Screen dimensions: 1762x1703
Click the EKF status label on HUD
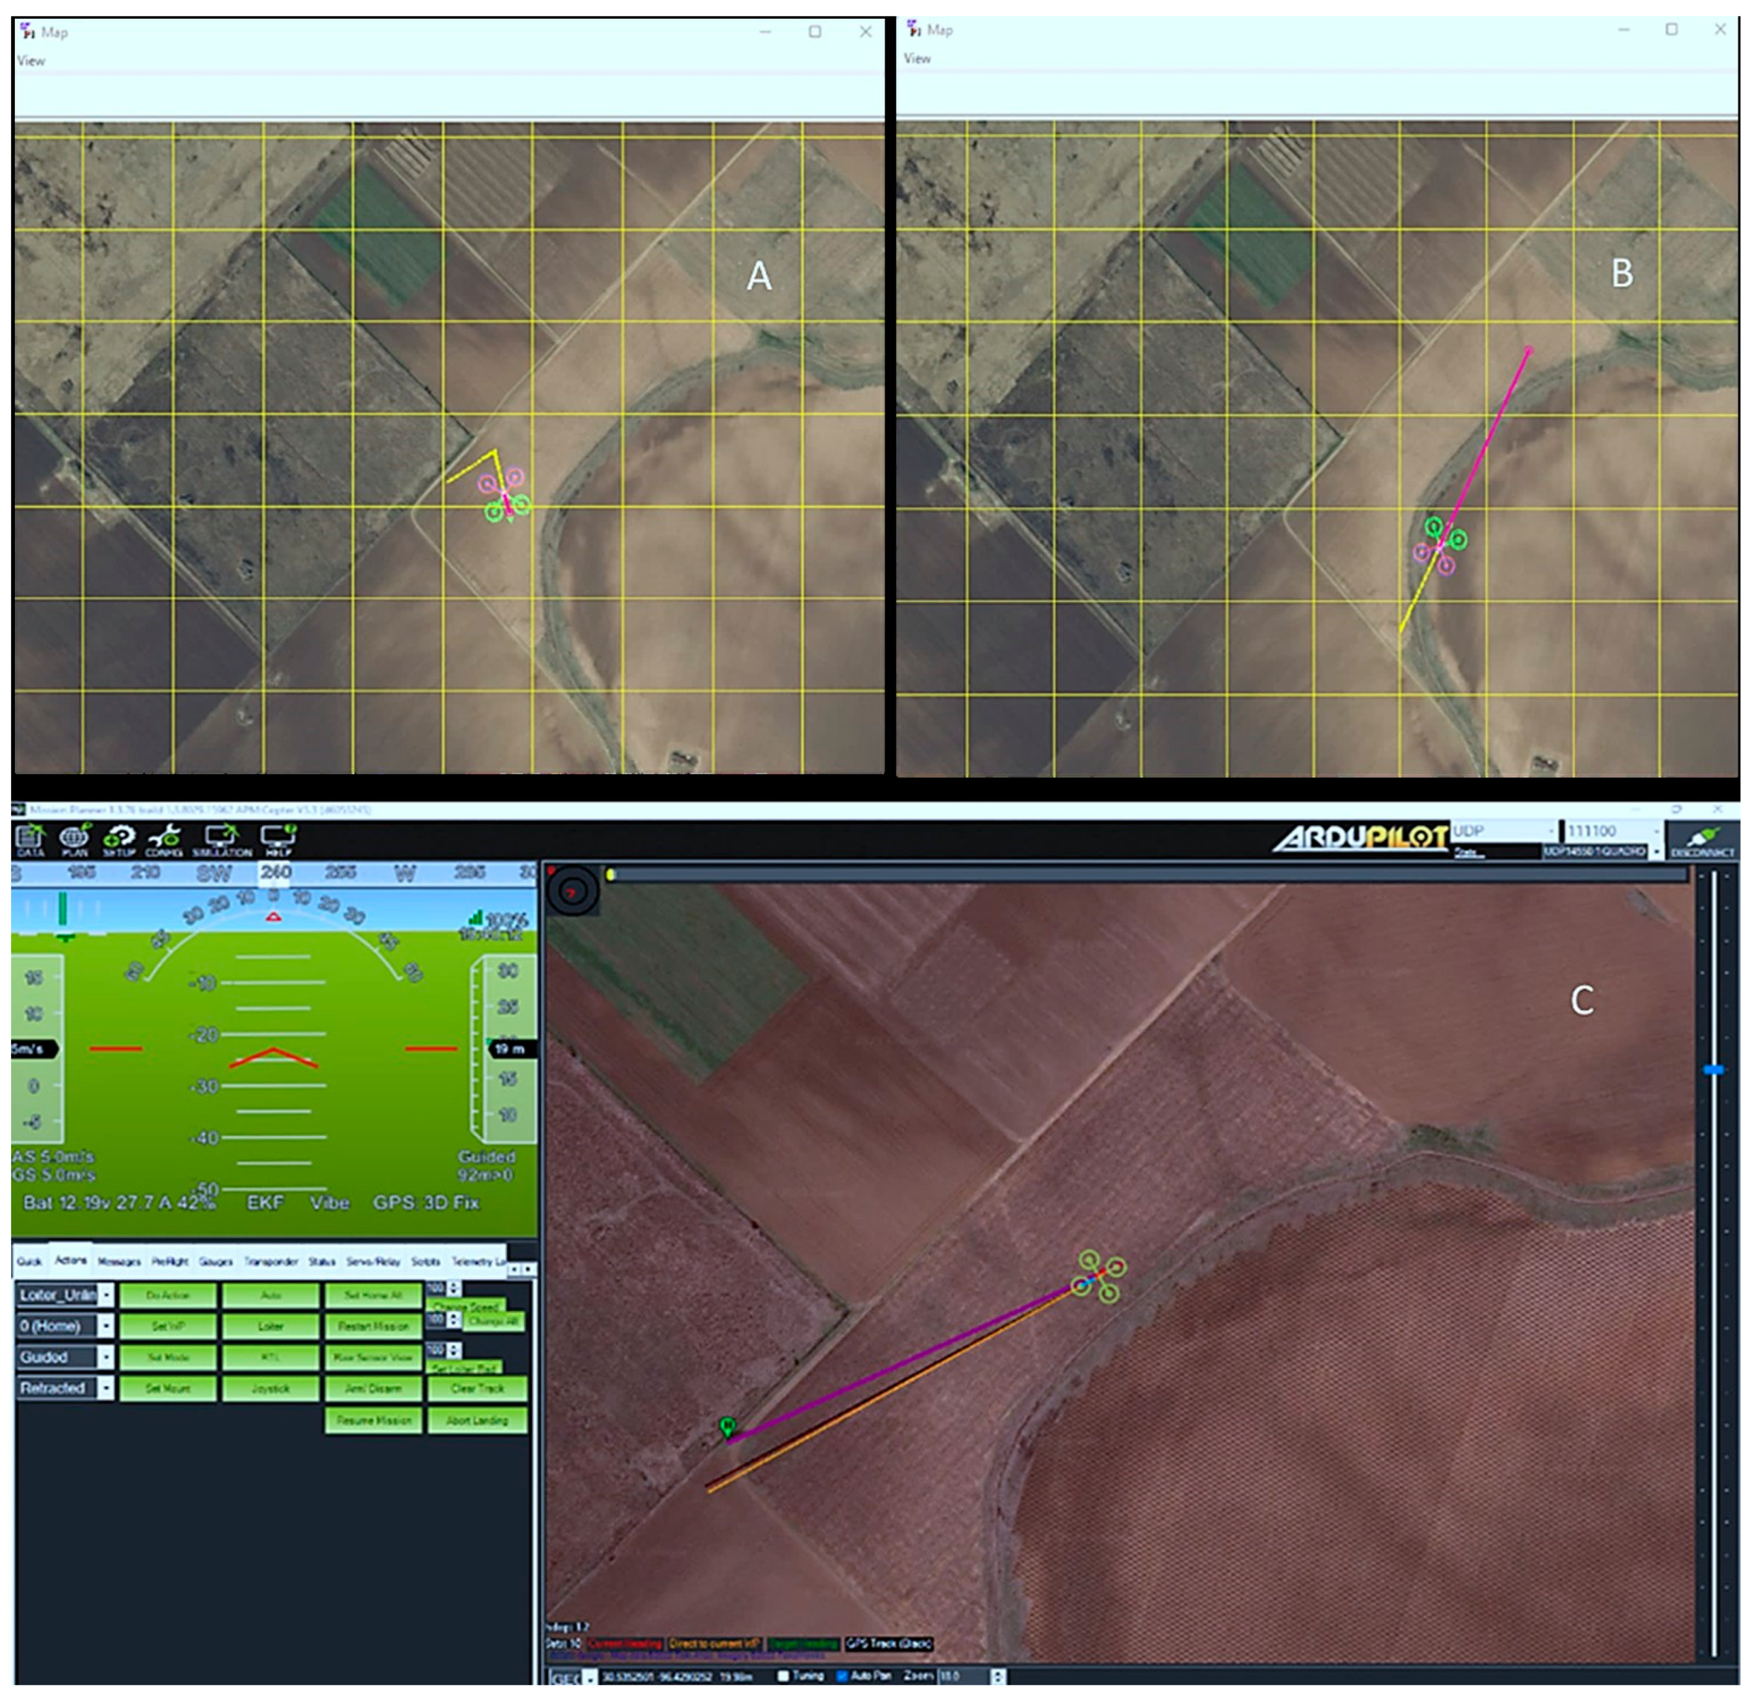click(x=265, y=1202)
